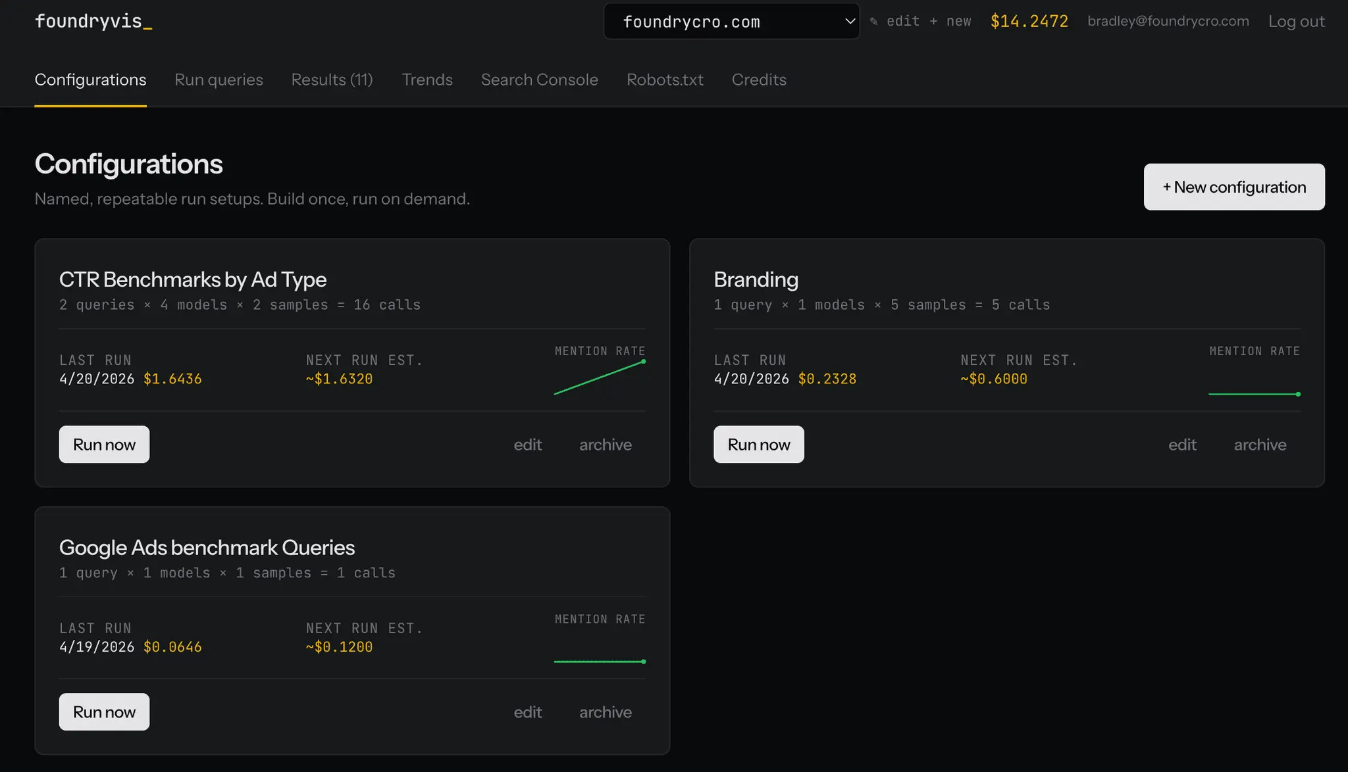Viewport: 1348px width, 772px height.
Task: Click the CTR Benchmarks mention rate sparkline
Action: (600, 378)
